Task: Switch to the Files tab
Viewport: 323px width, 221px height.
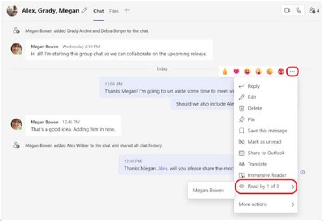Action: 114,11
